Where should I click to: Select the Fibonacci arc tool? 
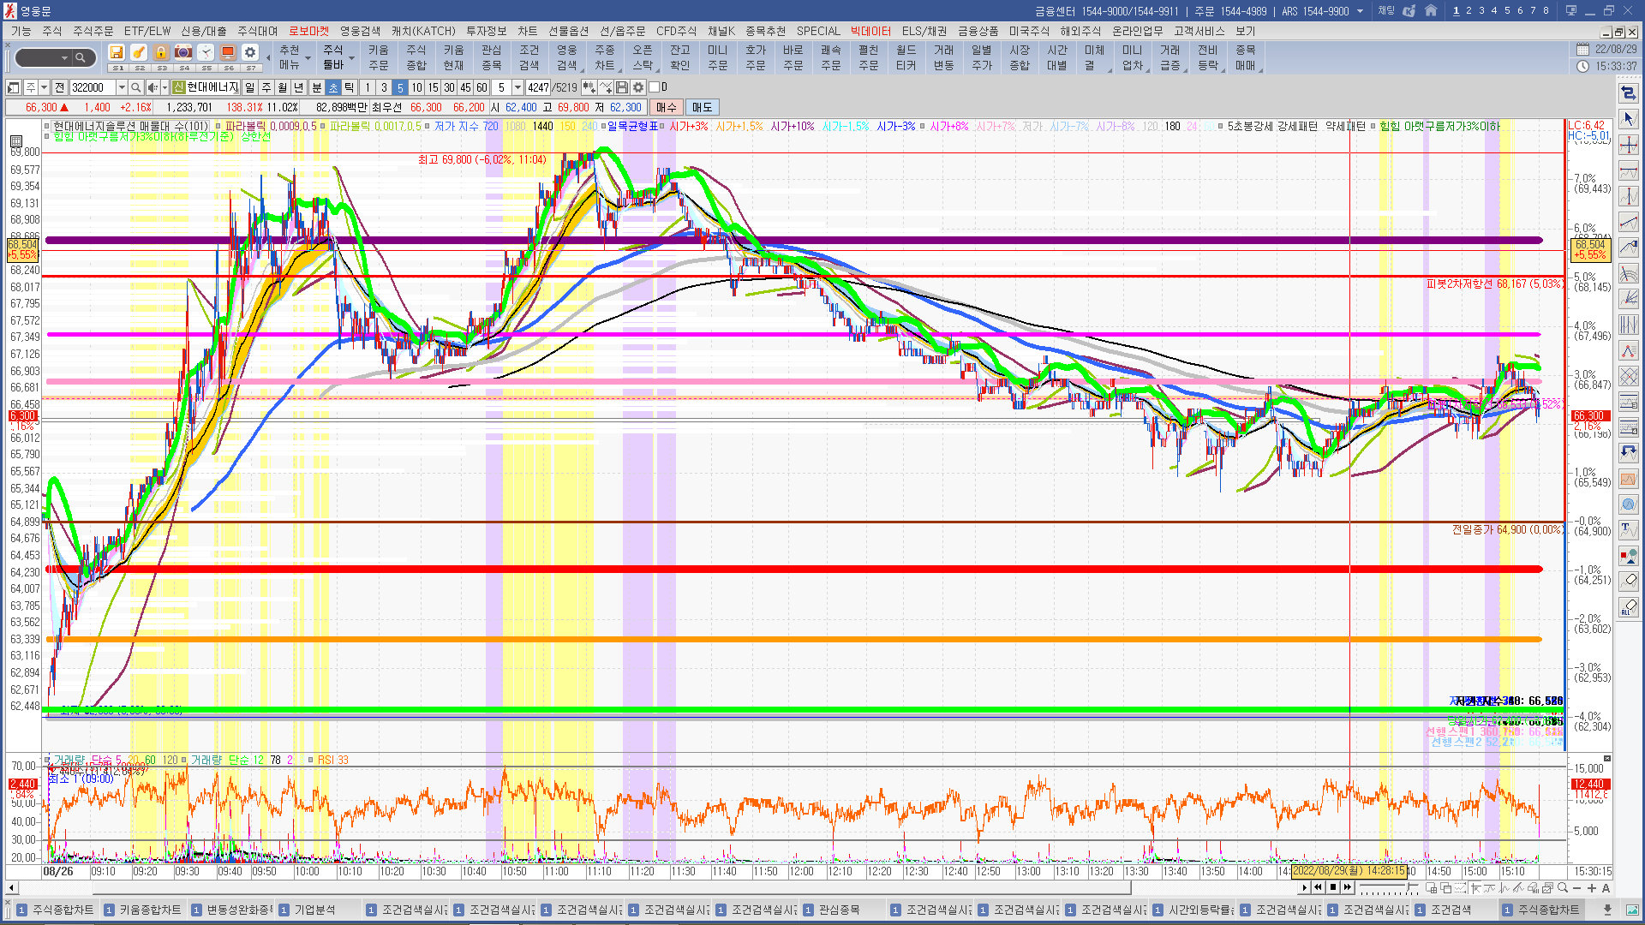(1629, 272)
